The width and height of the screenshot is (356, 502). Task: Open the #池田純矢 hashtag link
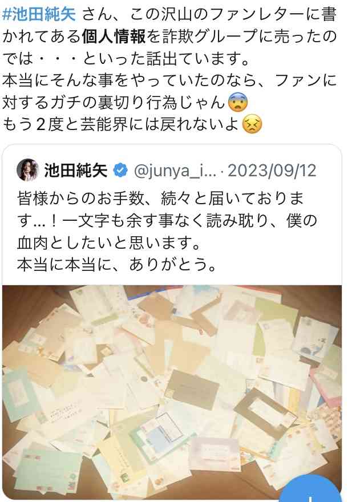[39, 14]
